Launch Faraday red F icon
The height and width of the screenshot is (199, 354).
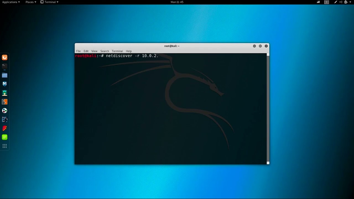(4, 128)
